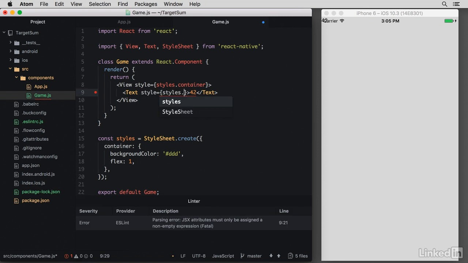Open the .babelrc file

[x=30, y=104]
